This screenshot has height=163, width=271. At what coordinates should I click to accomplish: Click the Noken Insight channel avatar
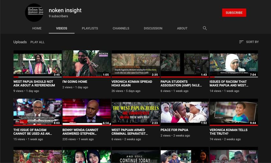tap(34, 13)
